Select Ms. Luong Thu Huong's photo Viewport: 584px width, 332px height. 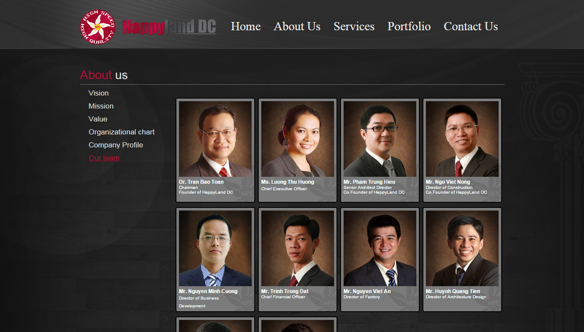pos(298,139)
